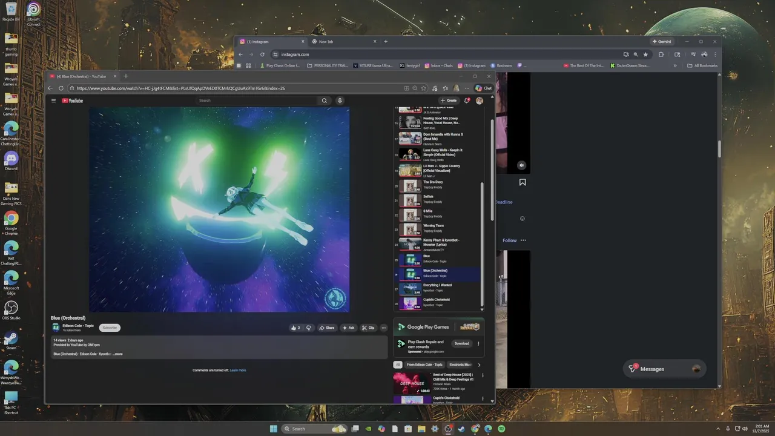The image size is (775, 436).
Task: Select 'From Edison Cole - Topic' chip
Action: tap(424, 365)
